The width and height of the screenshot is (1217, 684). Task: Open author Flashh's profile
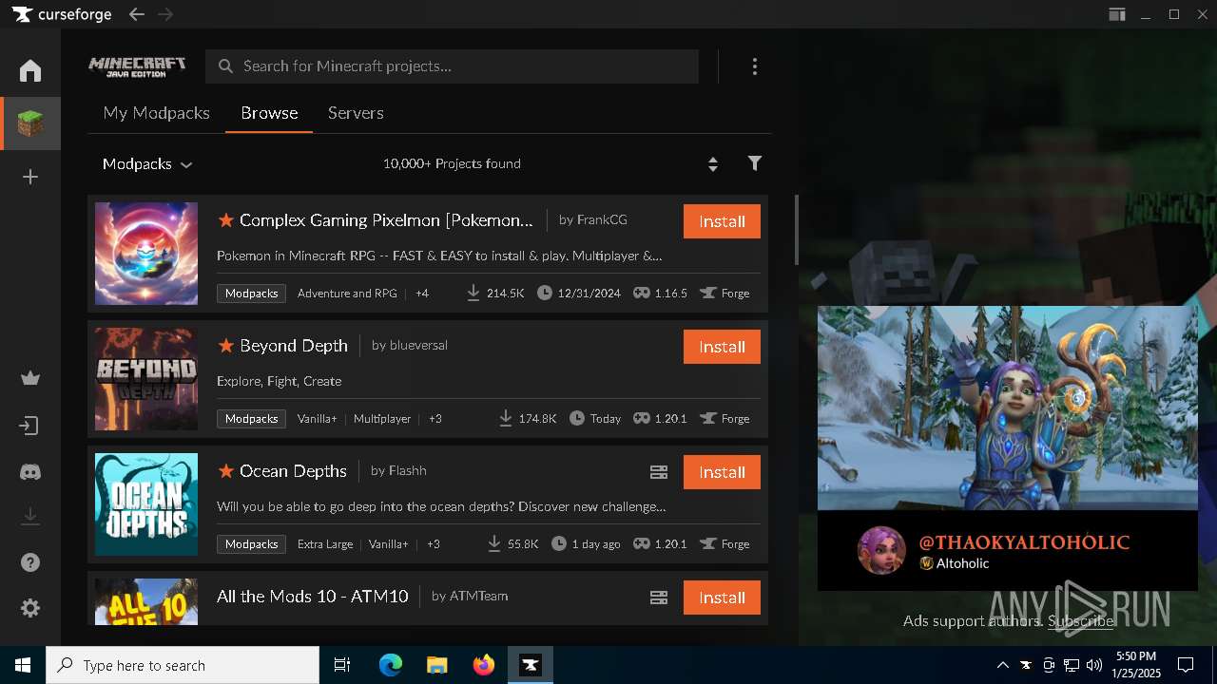click(x=407, y=470)
